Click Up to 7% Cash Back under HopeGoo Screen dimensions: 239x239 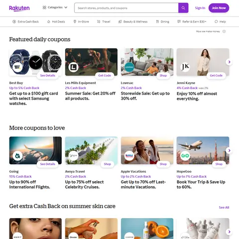pos(192,176)
